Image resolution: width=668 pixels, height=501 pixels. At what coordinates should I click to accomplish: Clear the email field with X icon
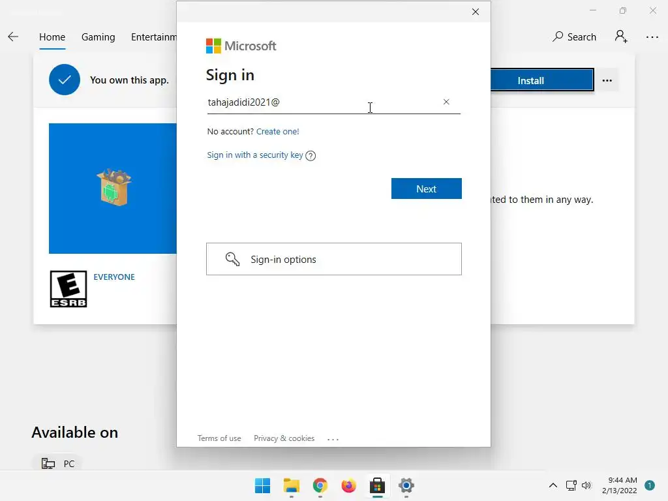point(446,102)
